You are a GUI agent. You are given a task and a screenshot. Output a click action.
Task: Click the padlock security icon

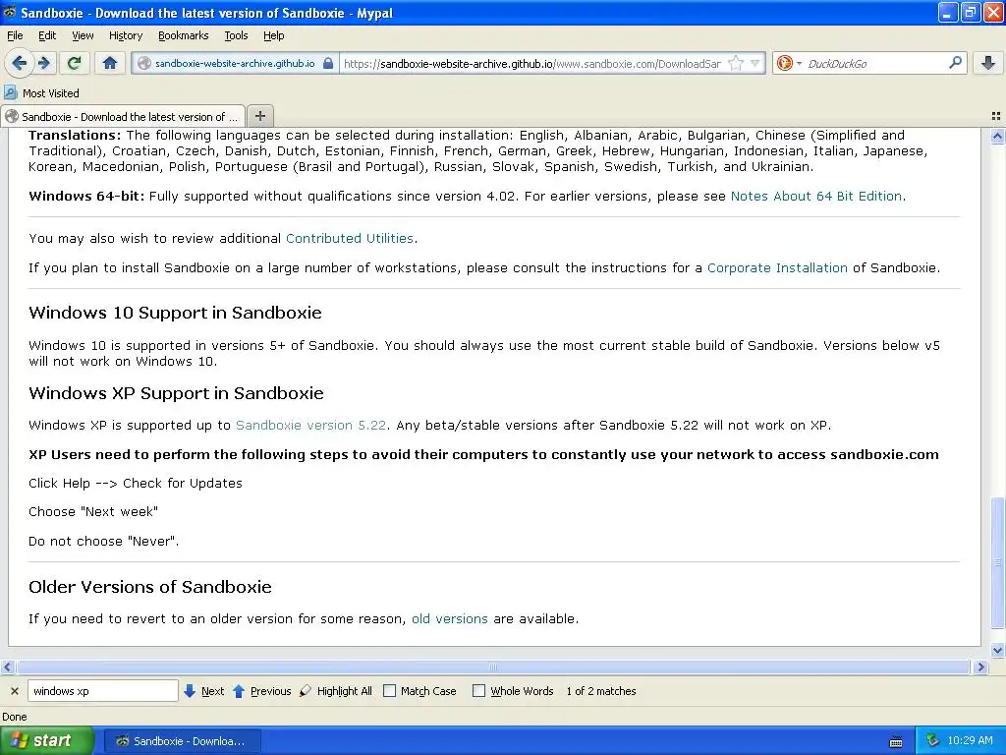328,63
